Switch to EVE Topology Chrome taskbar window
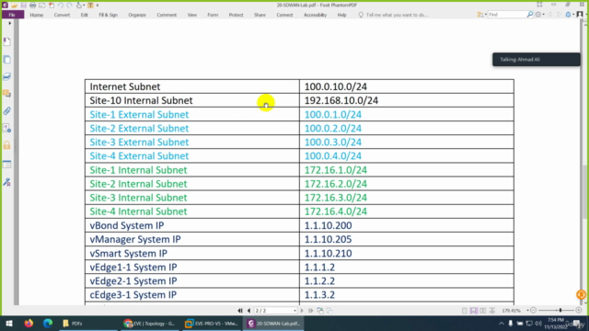 click(149, 323)
